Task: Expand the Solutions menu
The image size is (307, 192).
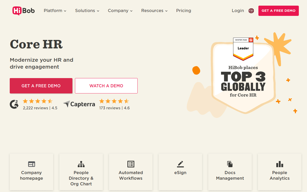Action: tap(87, 11)
